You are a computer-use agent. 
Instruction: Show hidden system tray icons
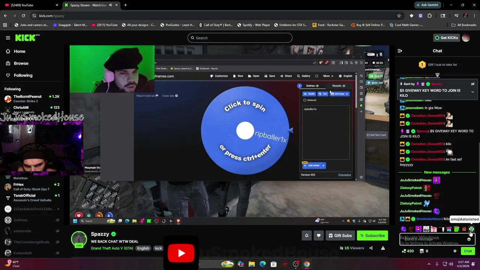[x=429, y=264]
